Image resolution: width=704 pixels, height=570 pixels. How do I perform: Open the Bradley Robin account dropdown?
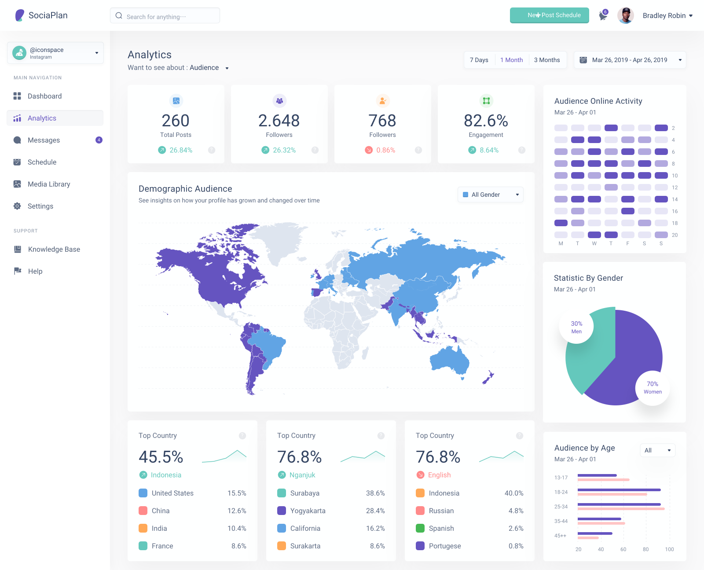pyautogui.click(x=667, y=15)
